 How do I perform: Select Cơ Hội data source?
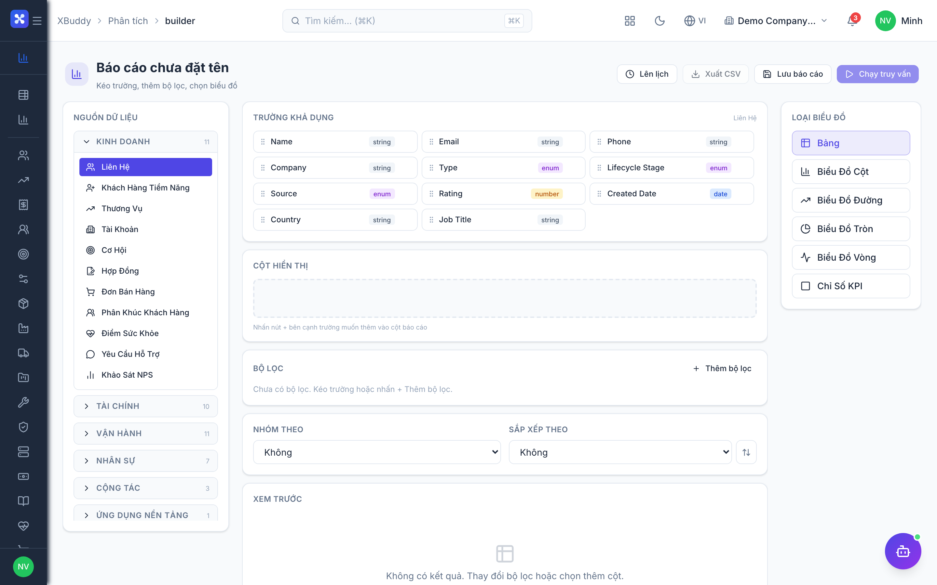pyautogui.click(x=145, y=250)
